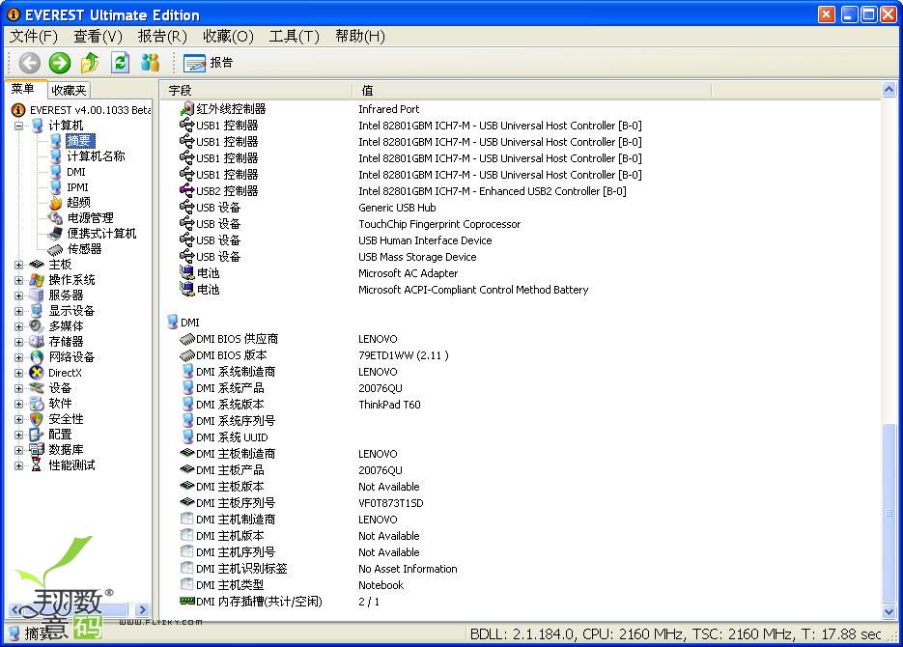903x647 pixels.
Task: Collapse the 计算机 tree node
Action: pos(19,126)
